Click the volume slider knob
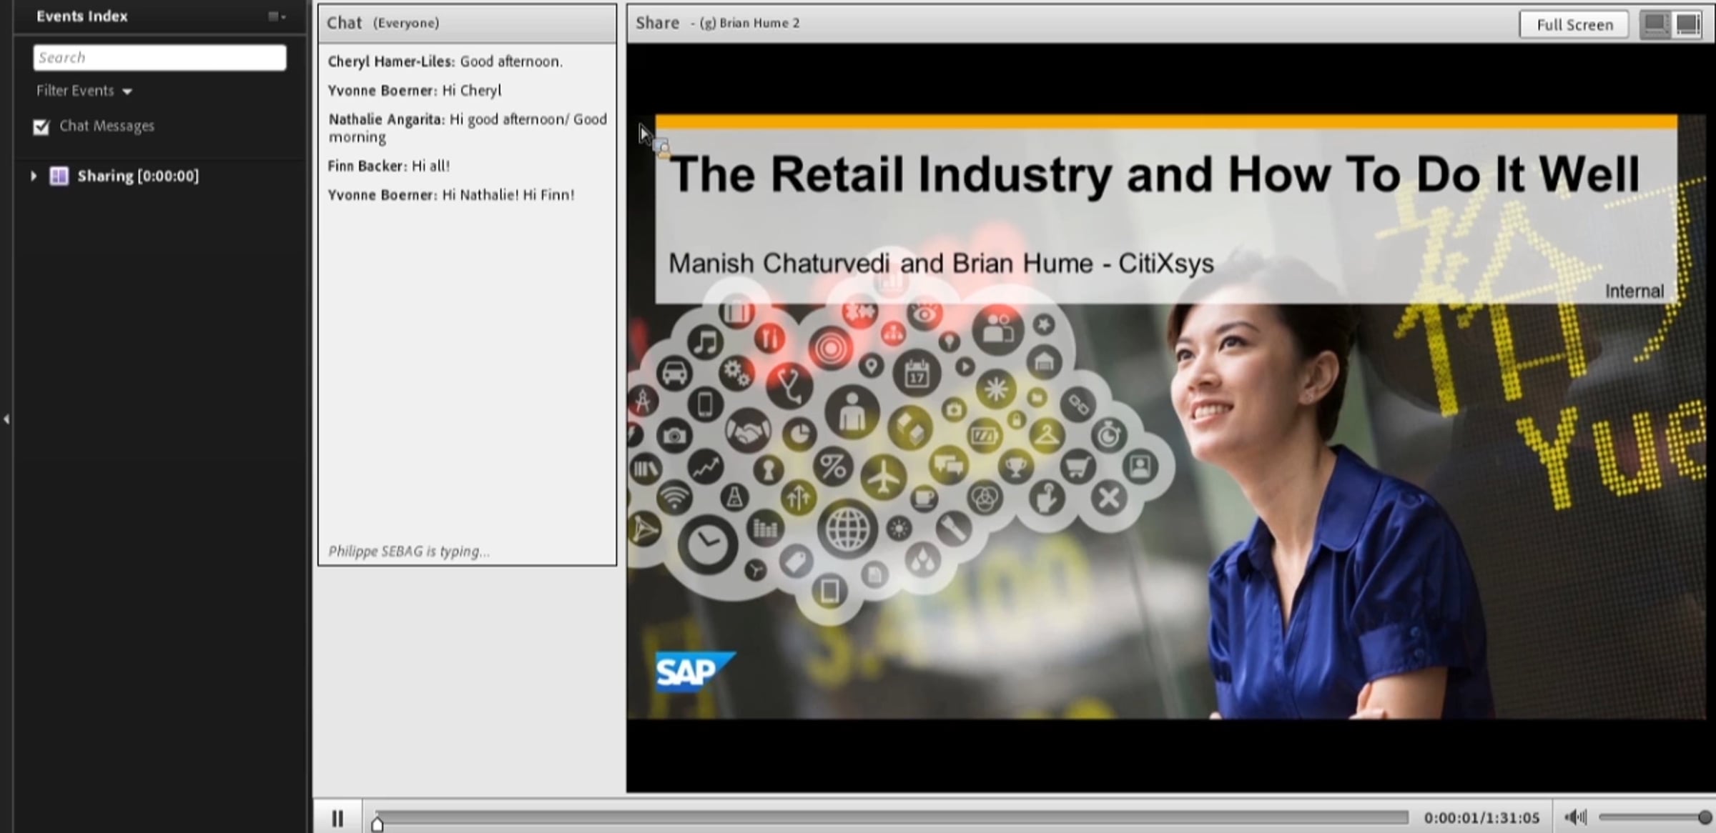 point(1705,817)
